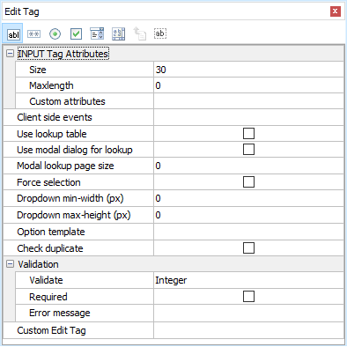
Task: Tick Use modal dialog for lookup
Action: (x=248, y=150)
